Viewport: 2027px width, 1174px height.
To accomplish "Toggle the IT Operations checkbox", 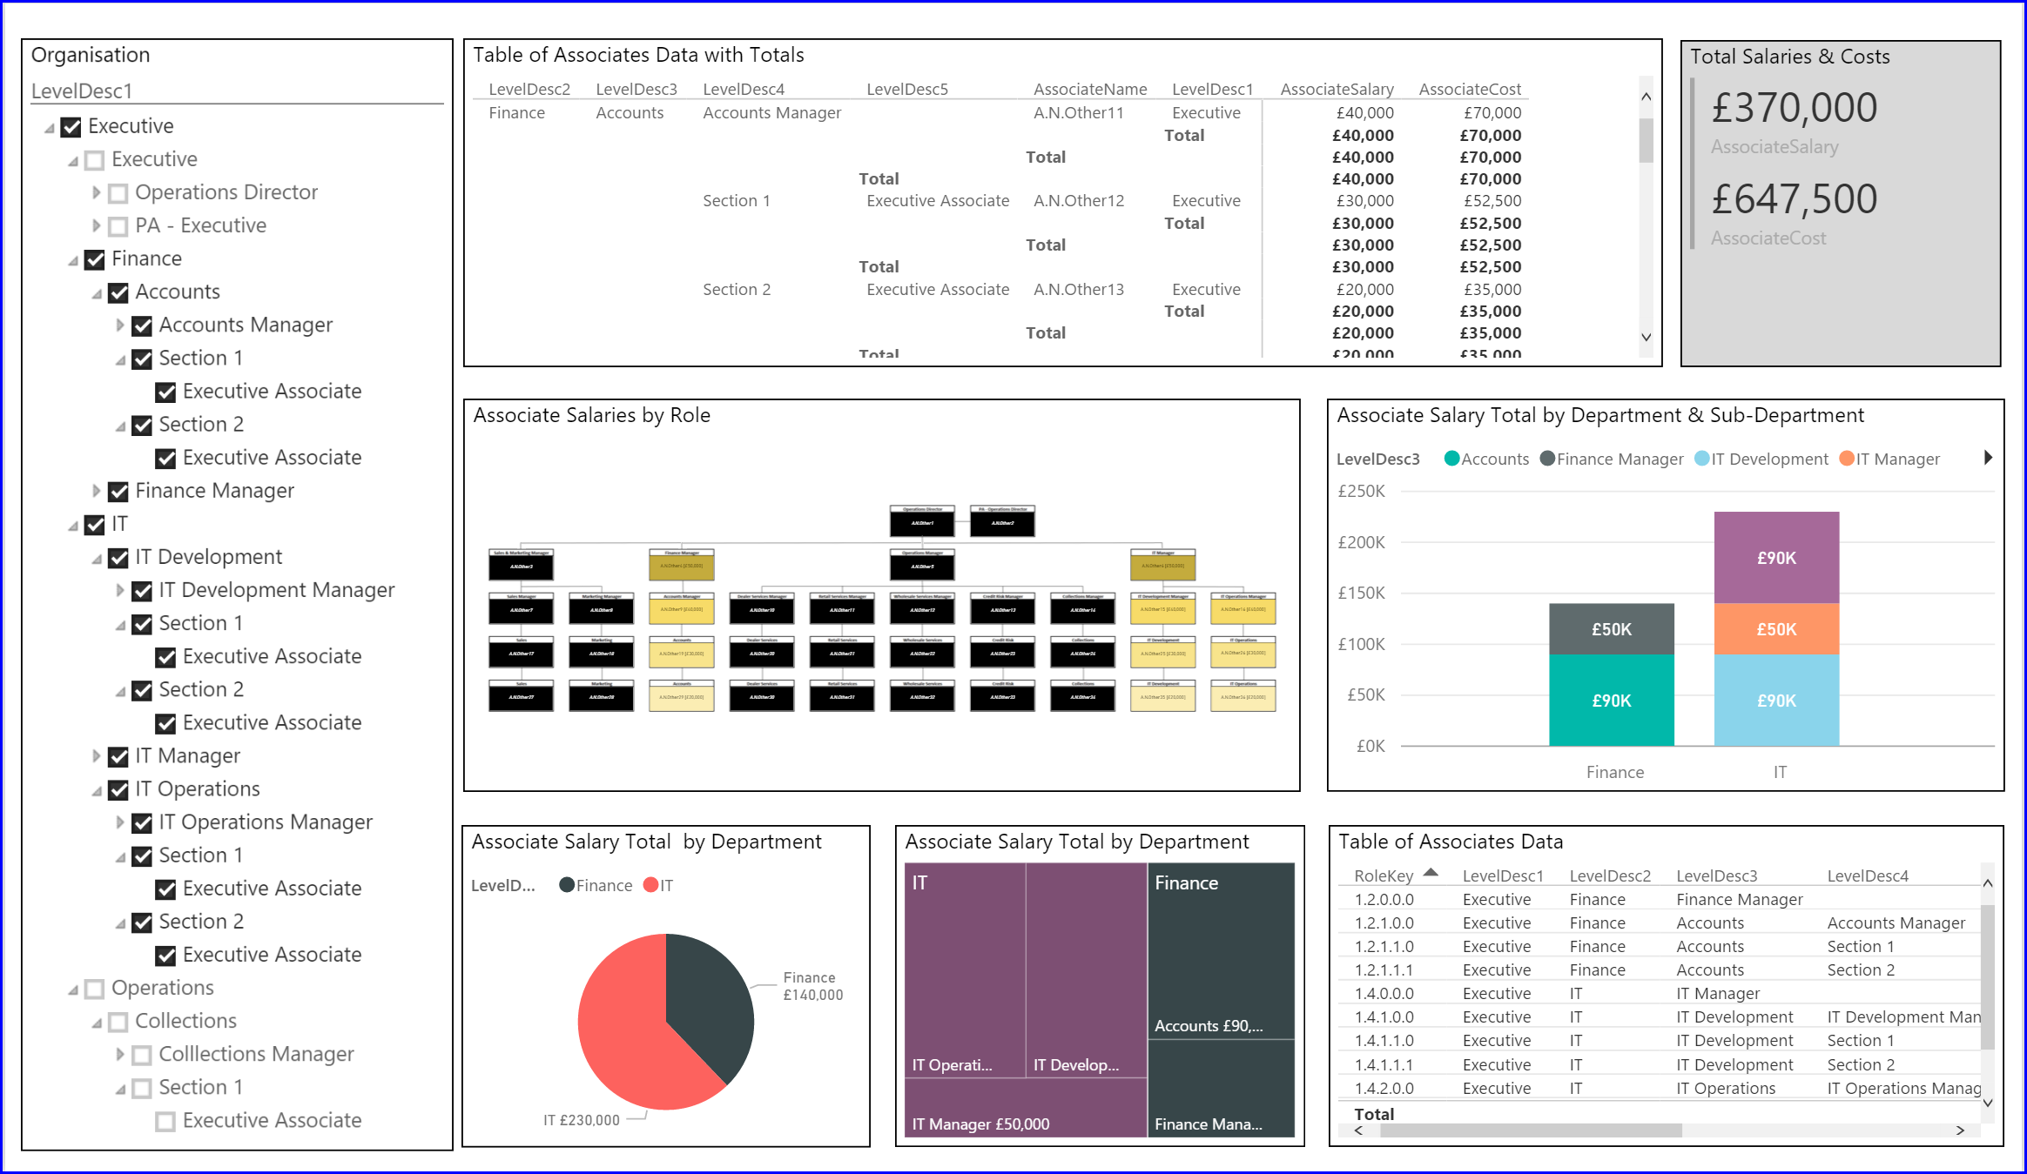I will pos(118,790).
